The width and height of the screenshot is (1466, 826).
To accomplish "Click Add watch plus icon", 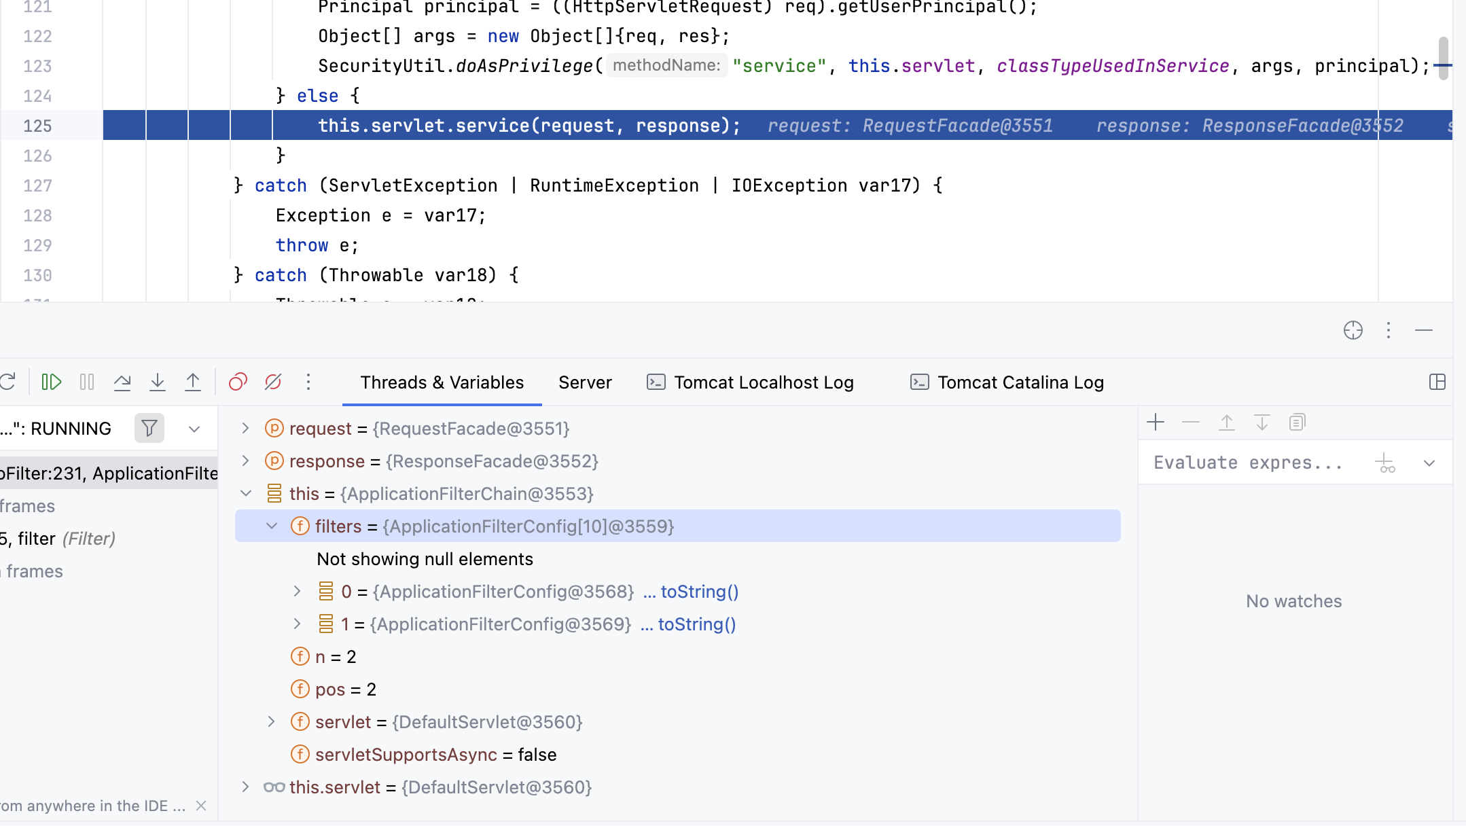I will [x=1156, y=423].
